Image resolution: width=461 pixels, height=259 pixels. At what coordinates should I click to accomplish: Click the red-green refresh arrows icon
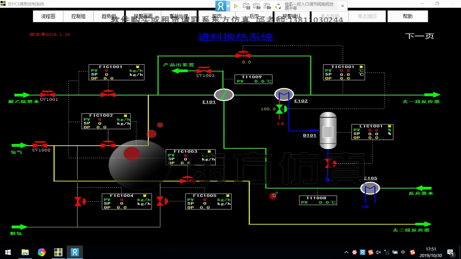[278, 6]
